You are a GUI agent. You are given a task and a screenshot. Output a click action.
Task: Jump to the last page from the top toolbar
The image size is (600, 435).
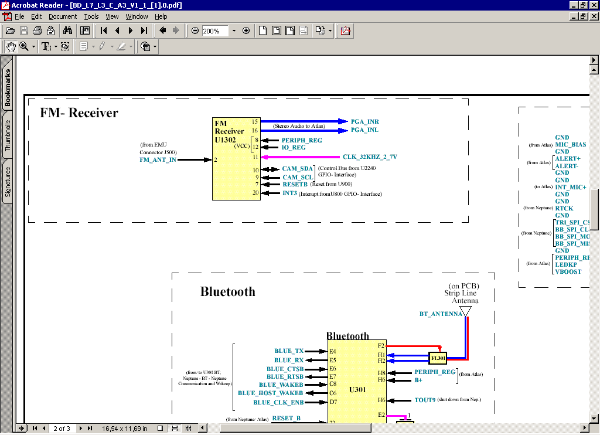click(144, 30)
